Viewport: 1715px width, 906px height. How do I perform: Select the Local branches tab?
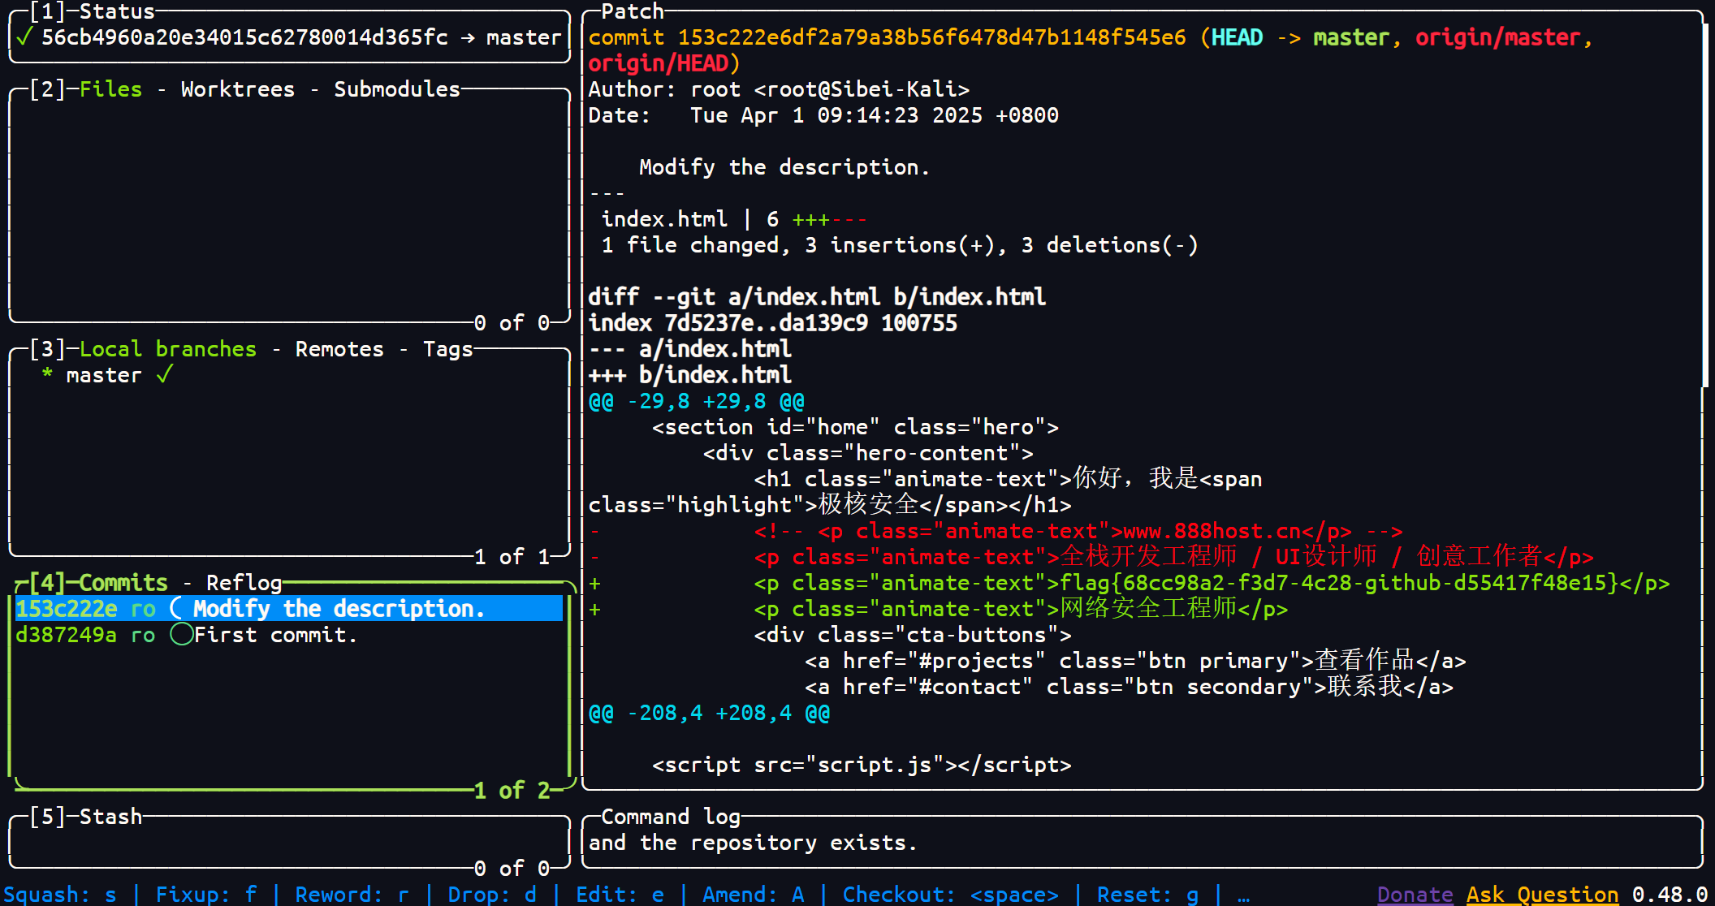(x=167, y=349)
